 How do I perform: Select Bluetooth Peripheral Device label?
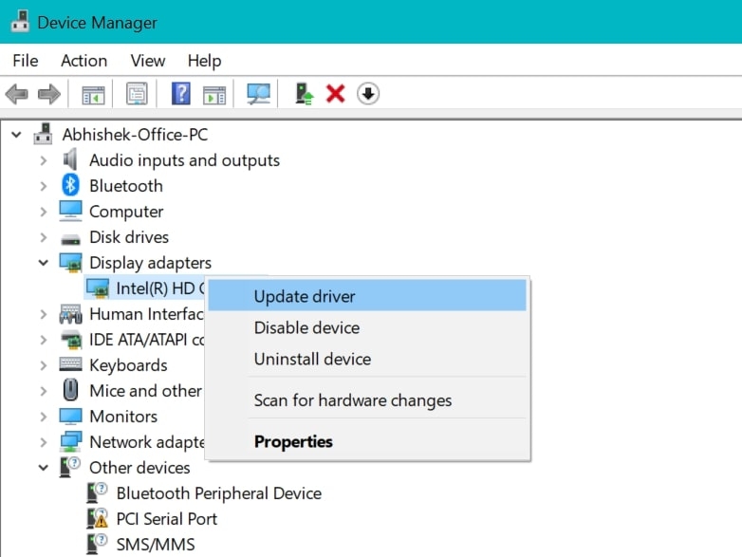point(219,493)
